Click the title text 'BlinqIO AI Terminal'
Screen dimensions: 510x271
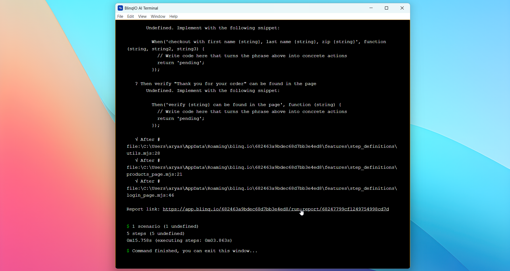(141, 8)
